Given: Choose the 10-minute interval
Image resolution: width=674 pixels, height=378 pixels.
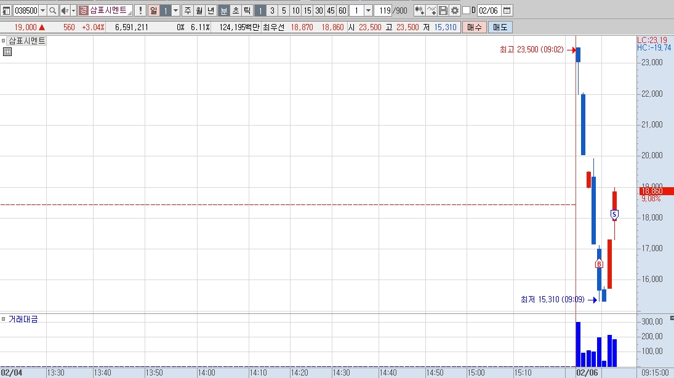Looking at the screenshot, I should 295,10.
